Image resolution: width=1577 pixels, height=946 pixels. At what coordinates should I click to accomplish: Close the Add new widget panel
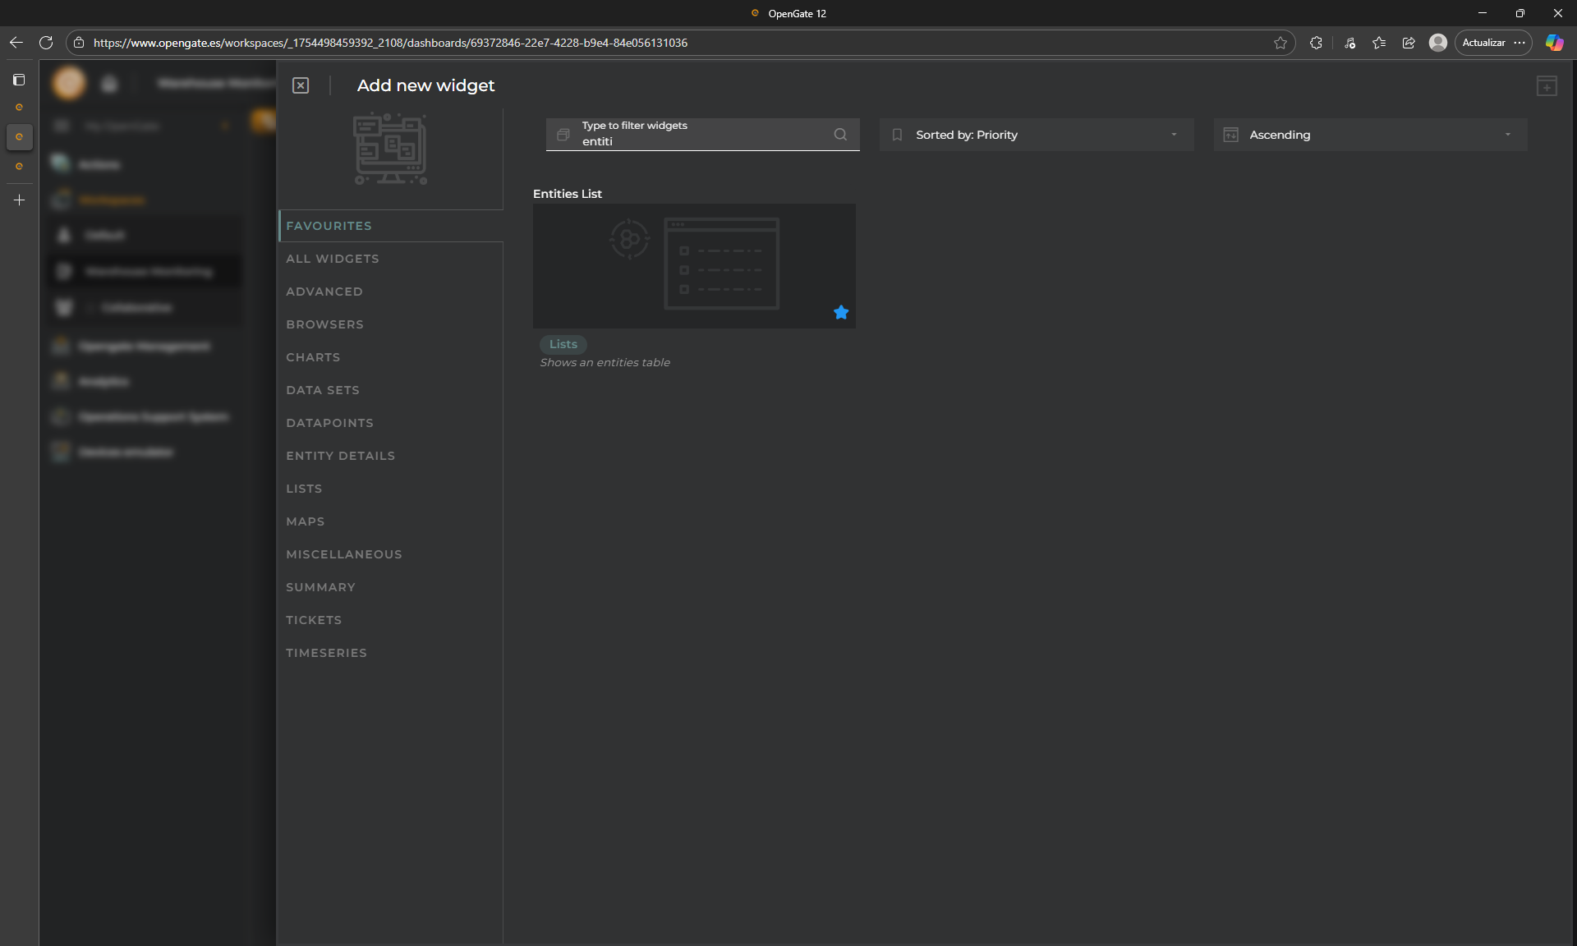pos(301,85)
